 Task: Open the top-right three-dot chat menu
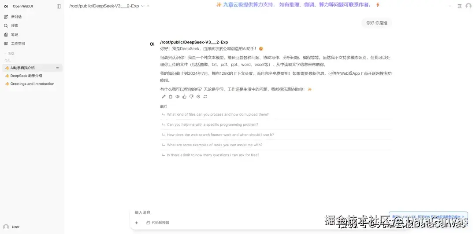450,6
